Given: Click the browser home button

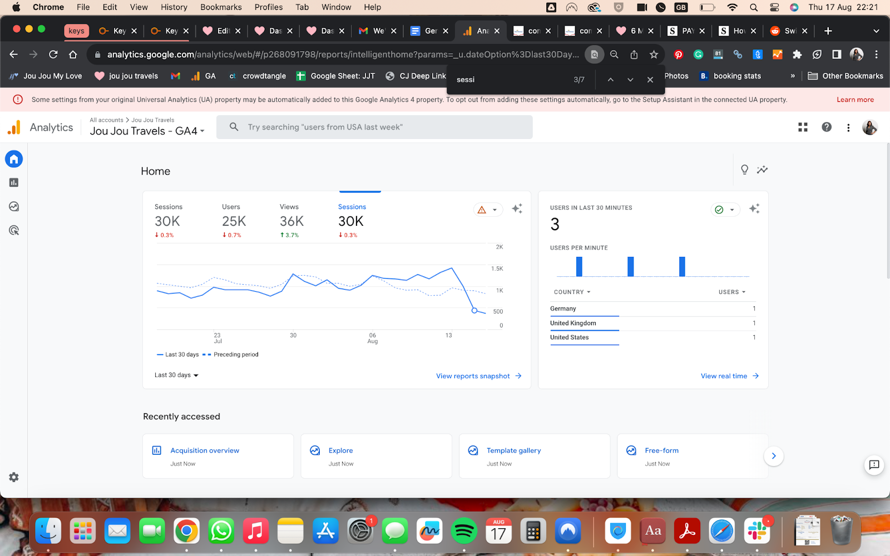Looking at the screenshot, I should pos(73,54).
